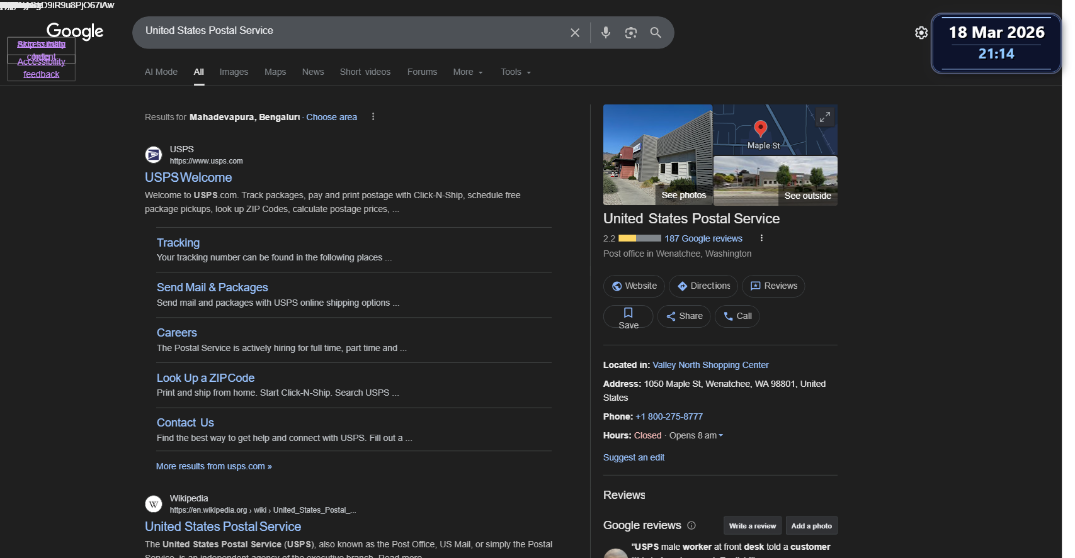Call the post office button
1075x558 pixels.
737,316
